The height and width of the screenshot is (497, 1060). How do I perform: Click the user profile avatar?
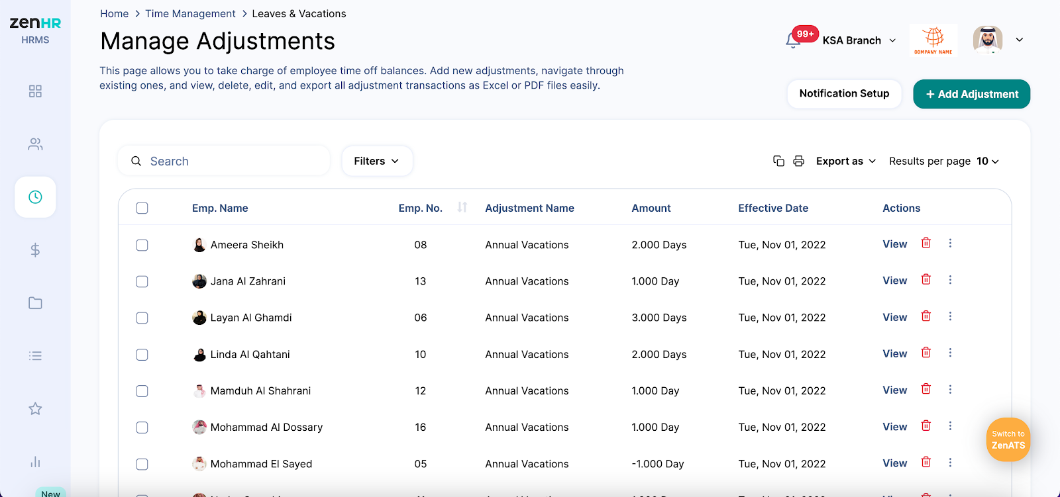click(x=988, y=40)
